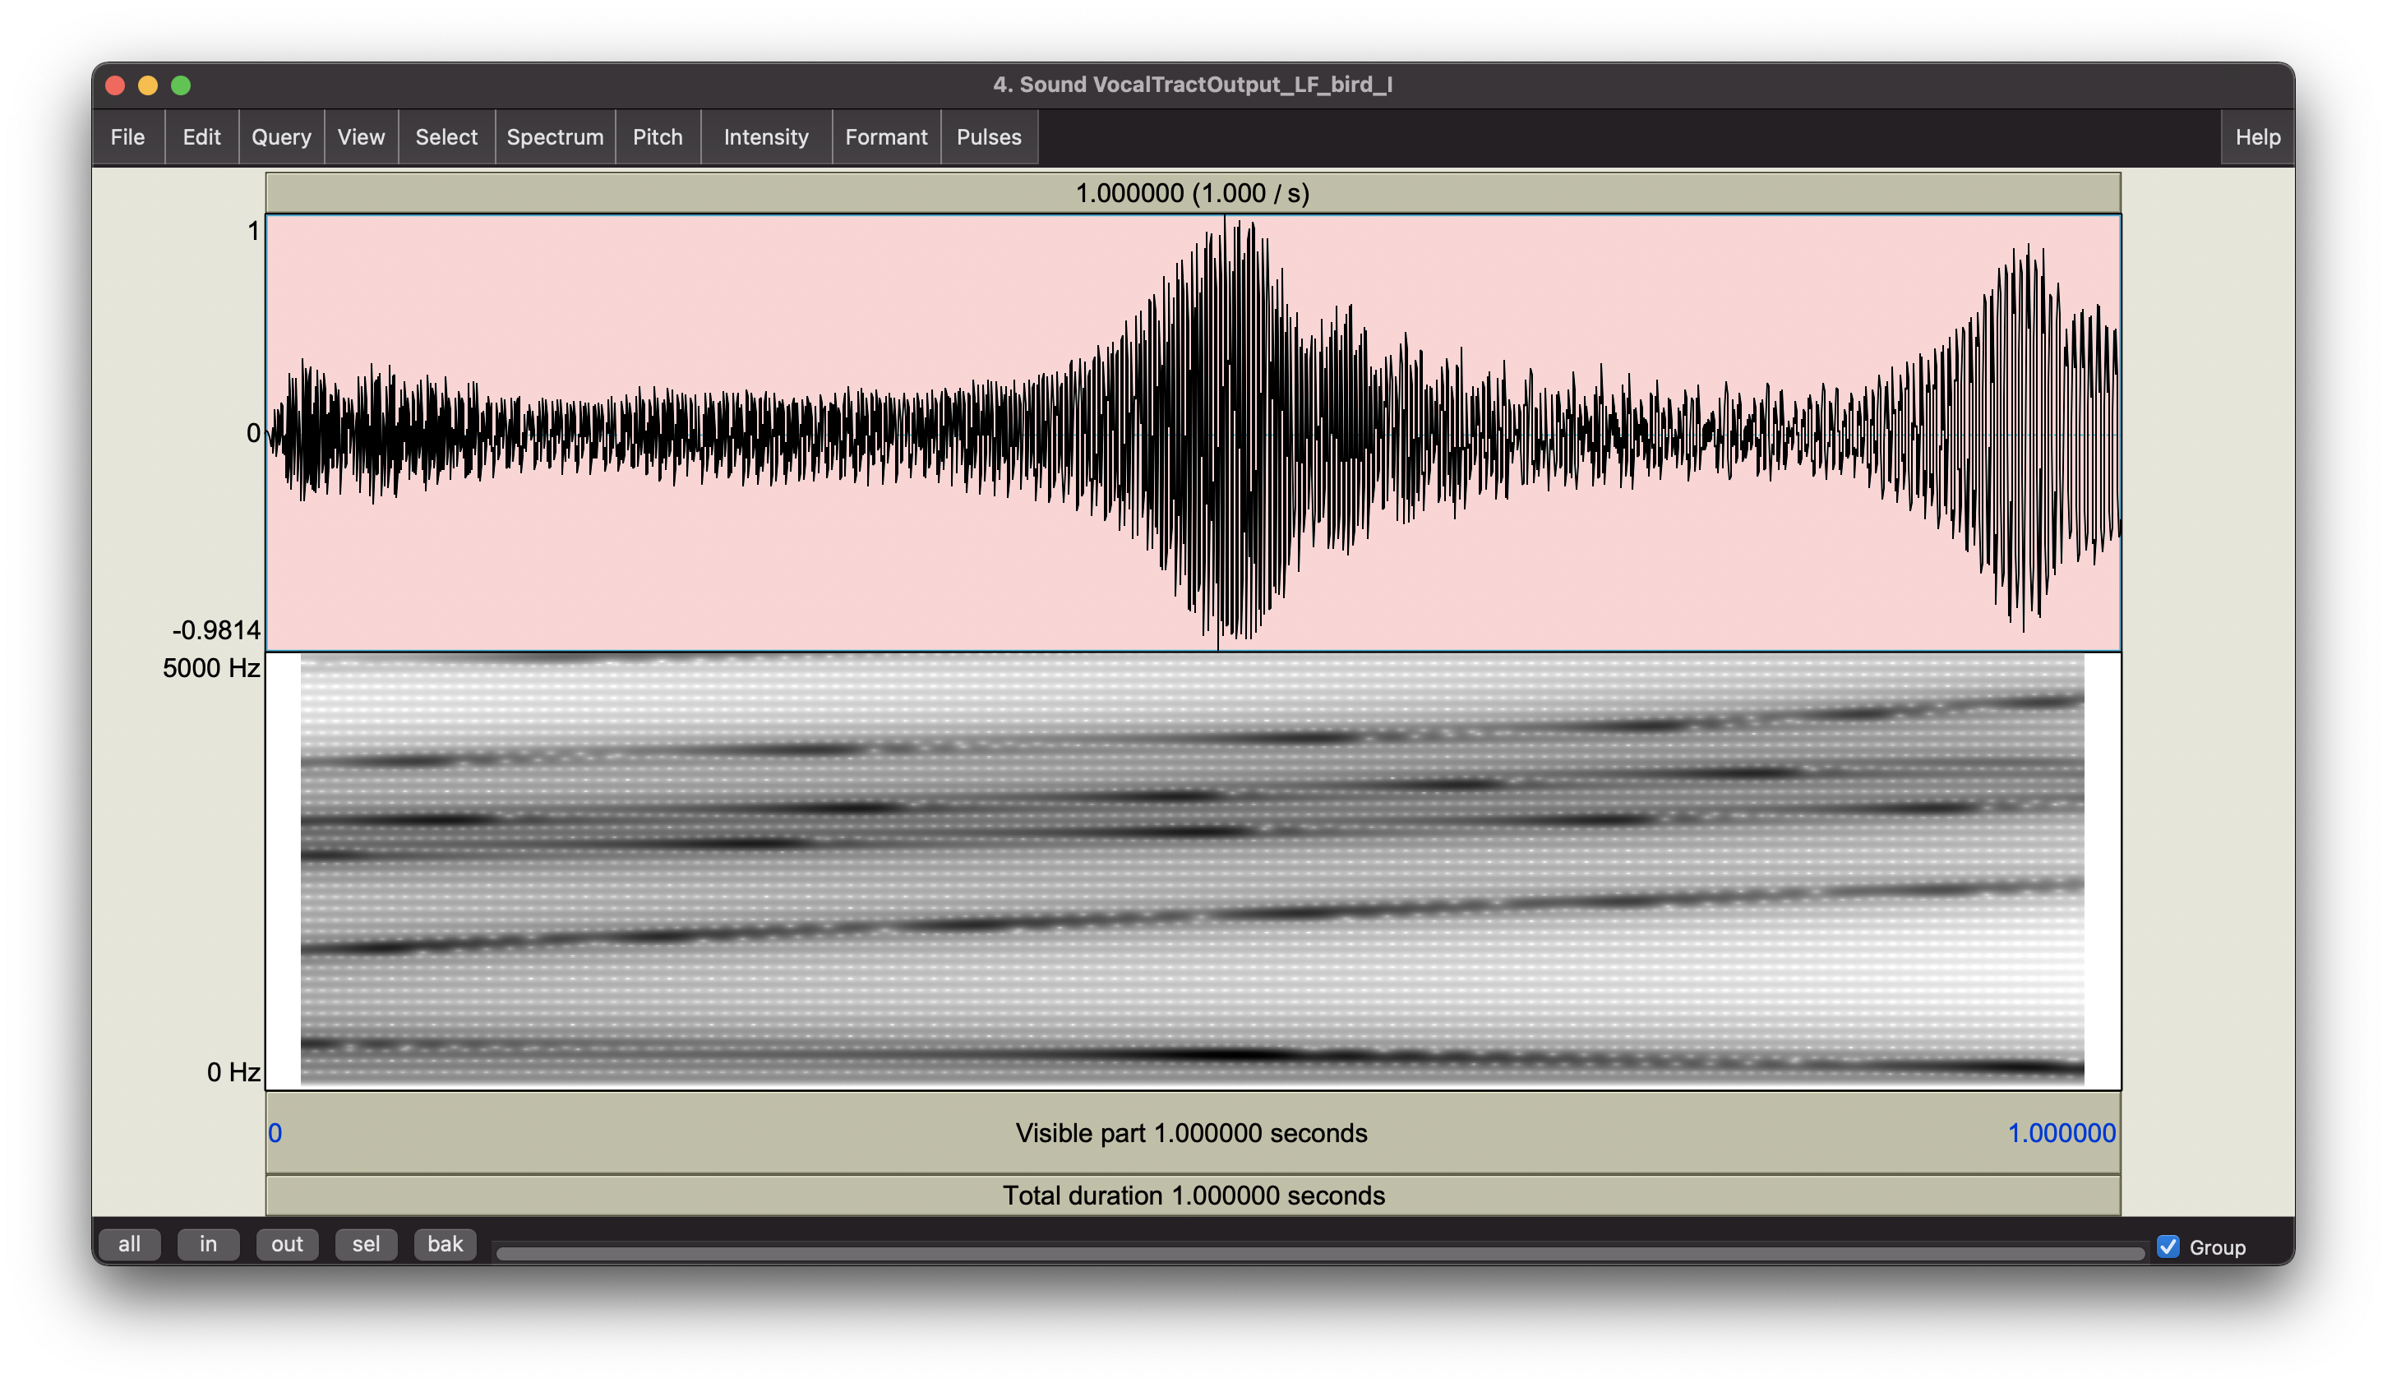Open the View menu

coord(361,137)
